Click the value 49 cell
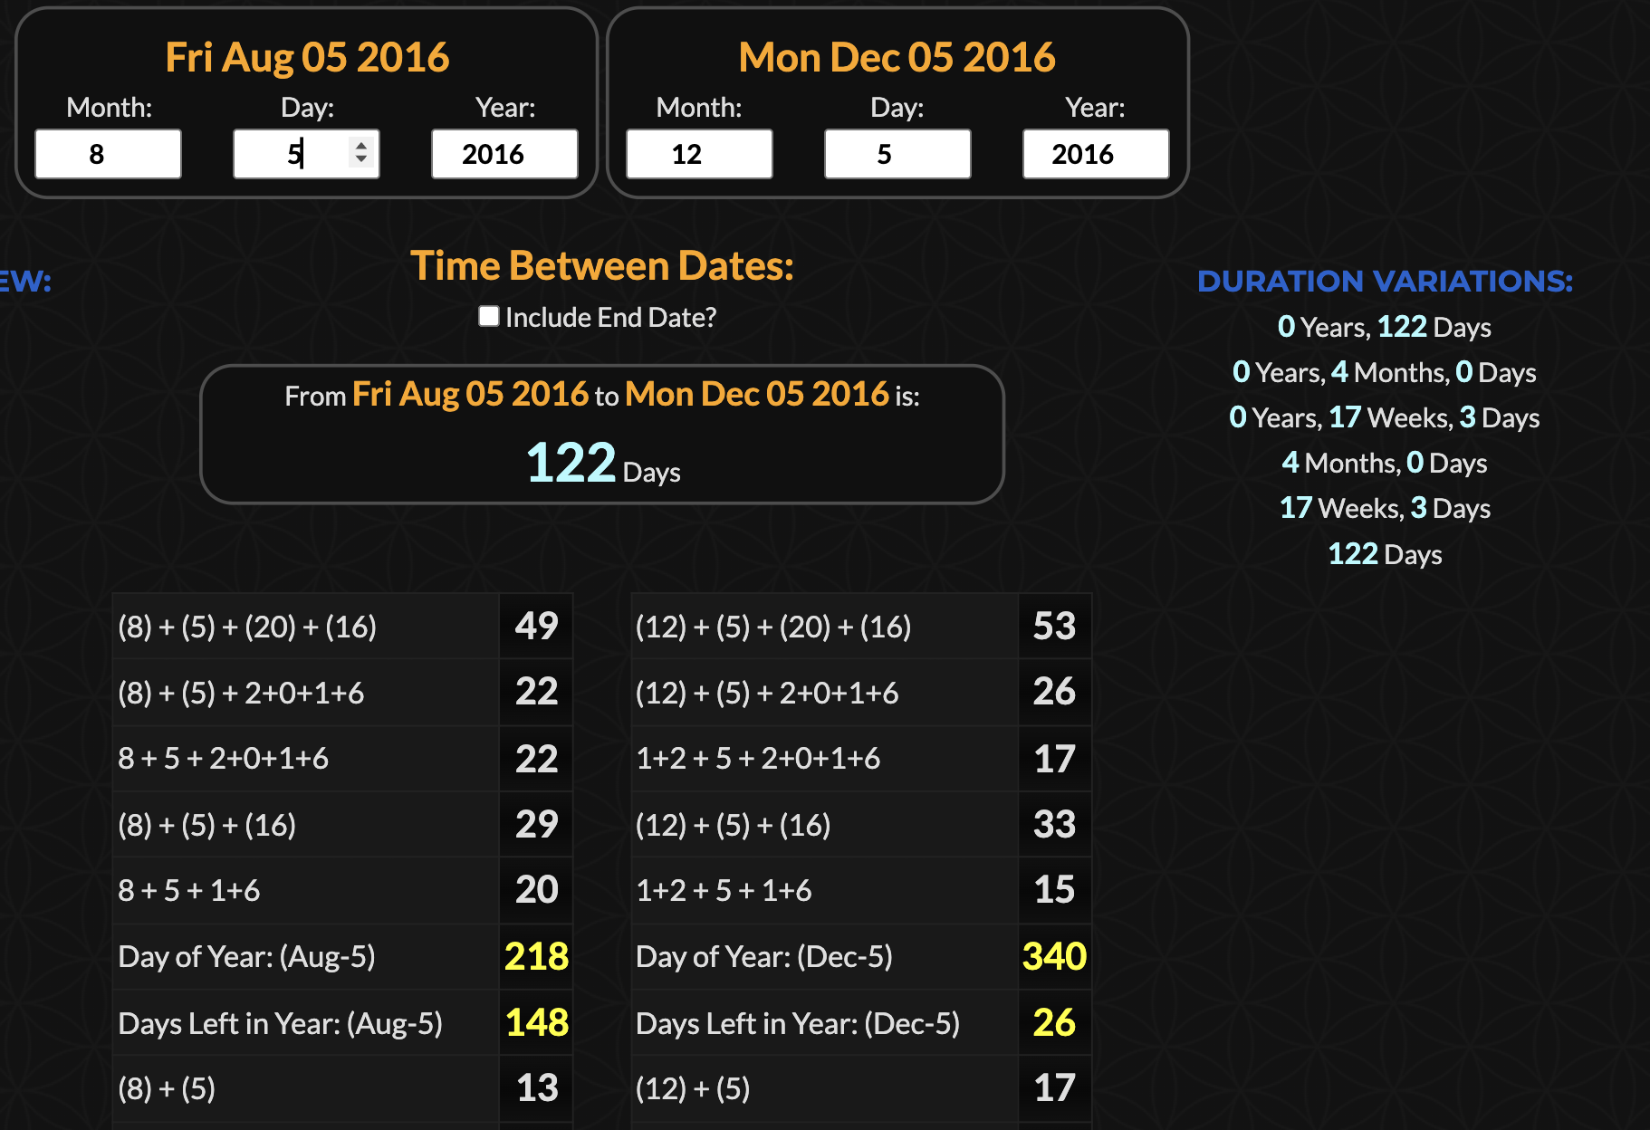The width and height of the screenshot is (1650, 1130). click(536, 627)
